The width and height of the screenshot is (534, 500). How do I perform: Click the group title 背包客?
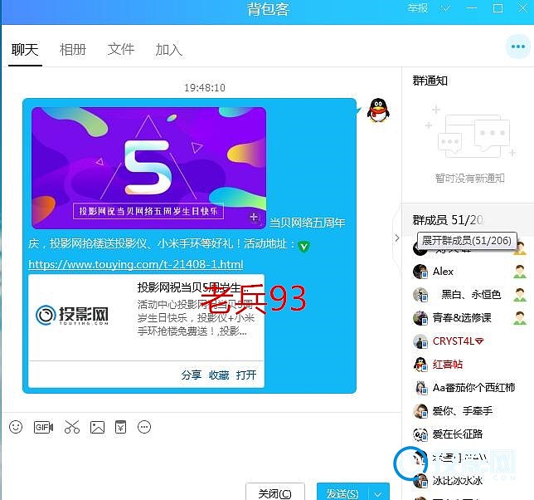[268, 9]
